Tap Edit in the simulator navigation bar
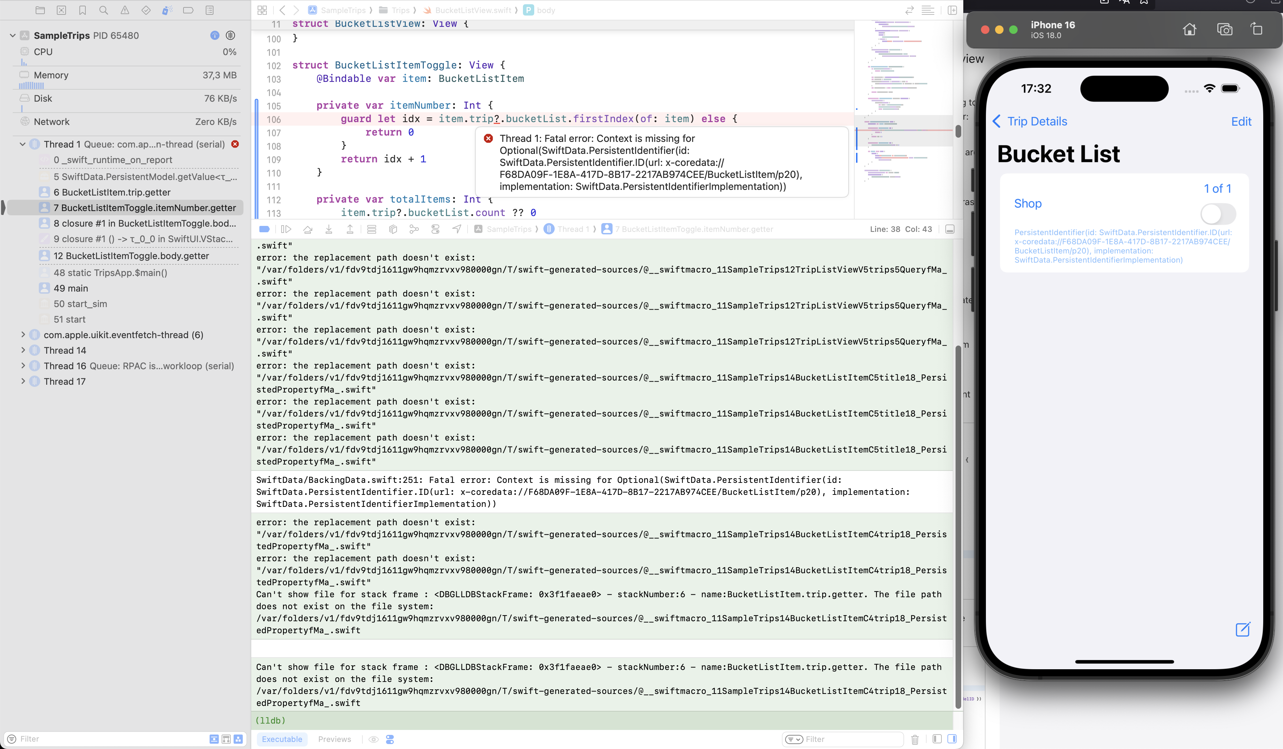 pyautogui.click(x=1241, y=121)
